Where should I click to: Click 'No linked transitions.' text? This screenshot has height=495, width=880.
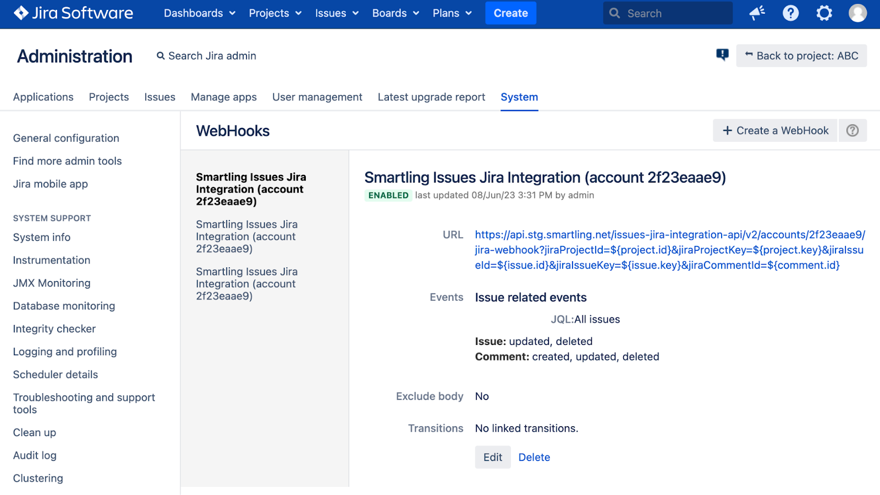coord(526,428)
